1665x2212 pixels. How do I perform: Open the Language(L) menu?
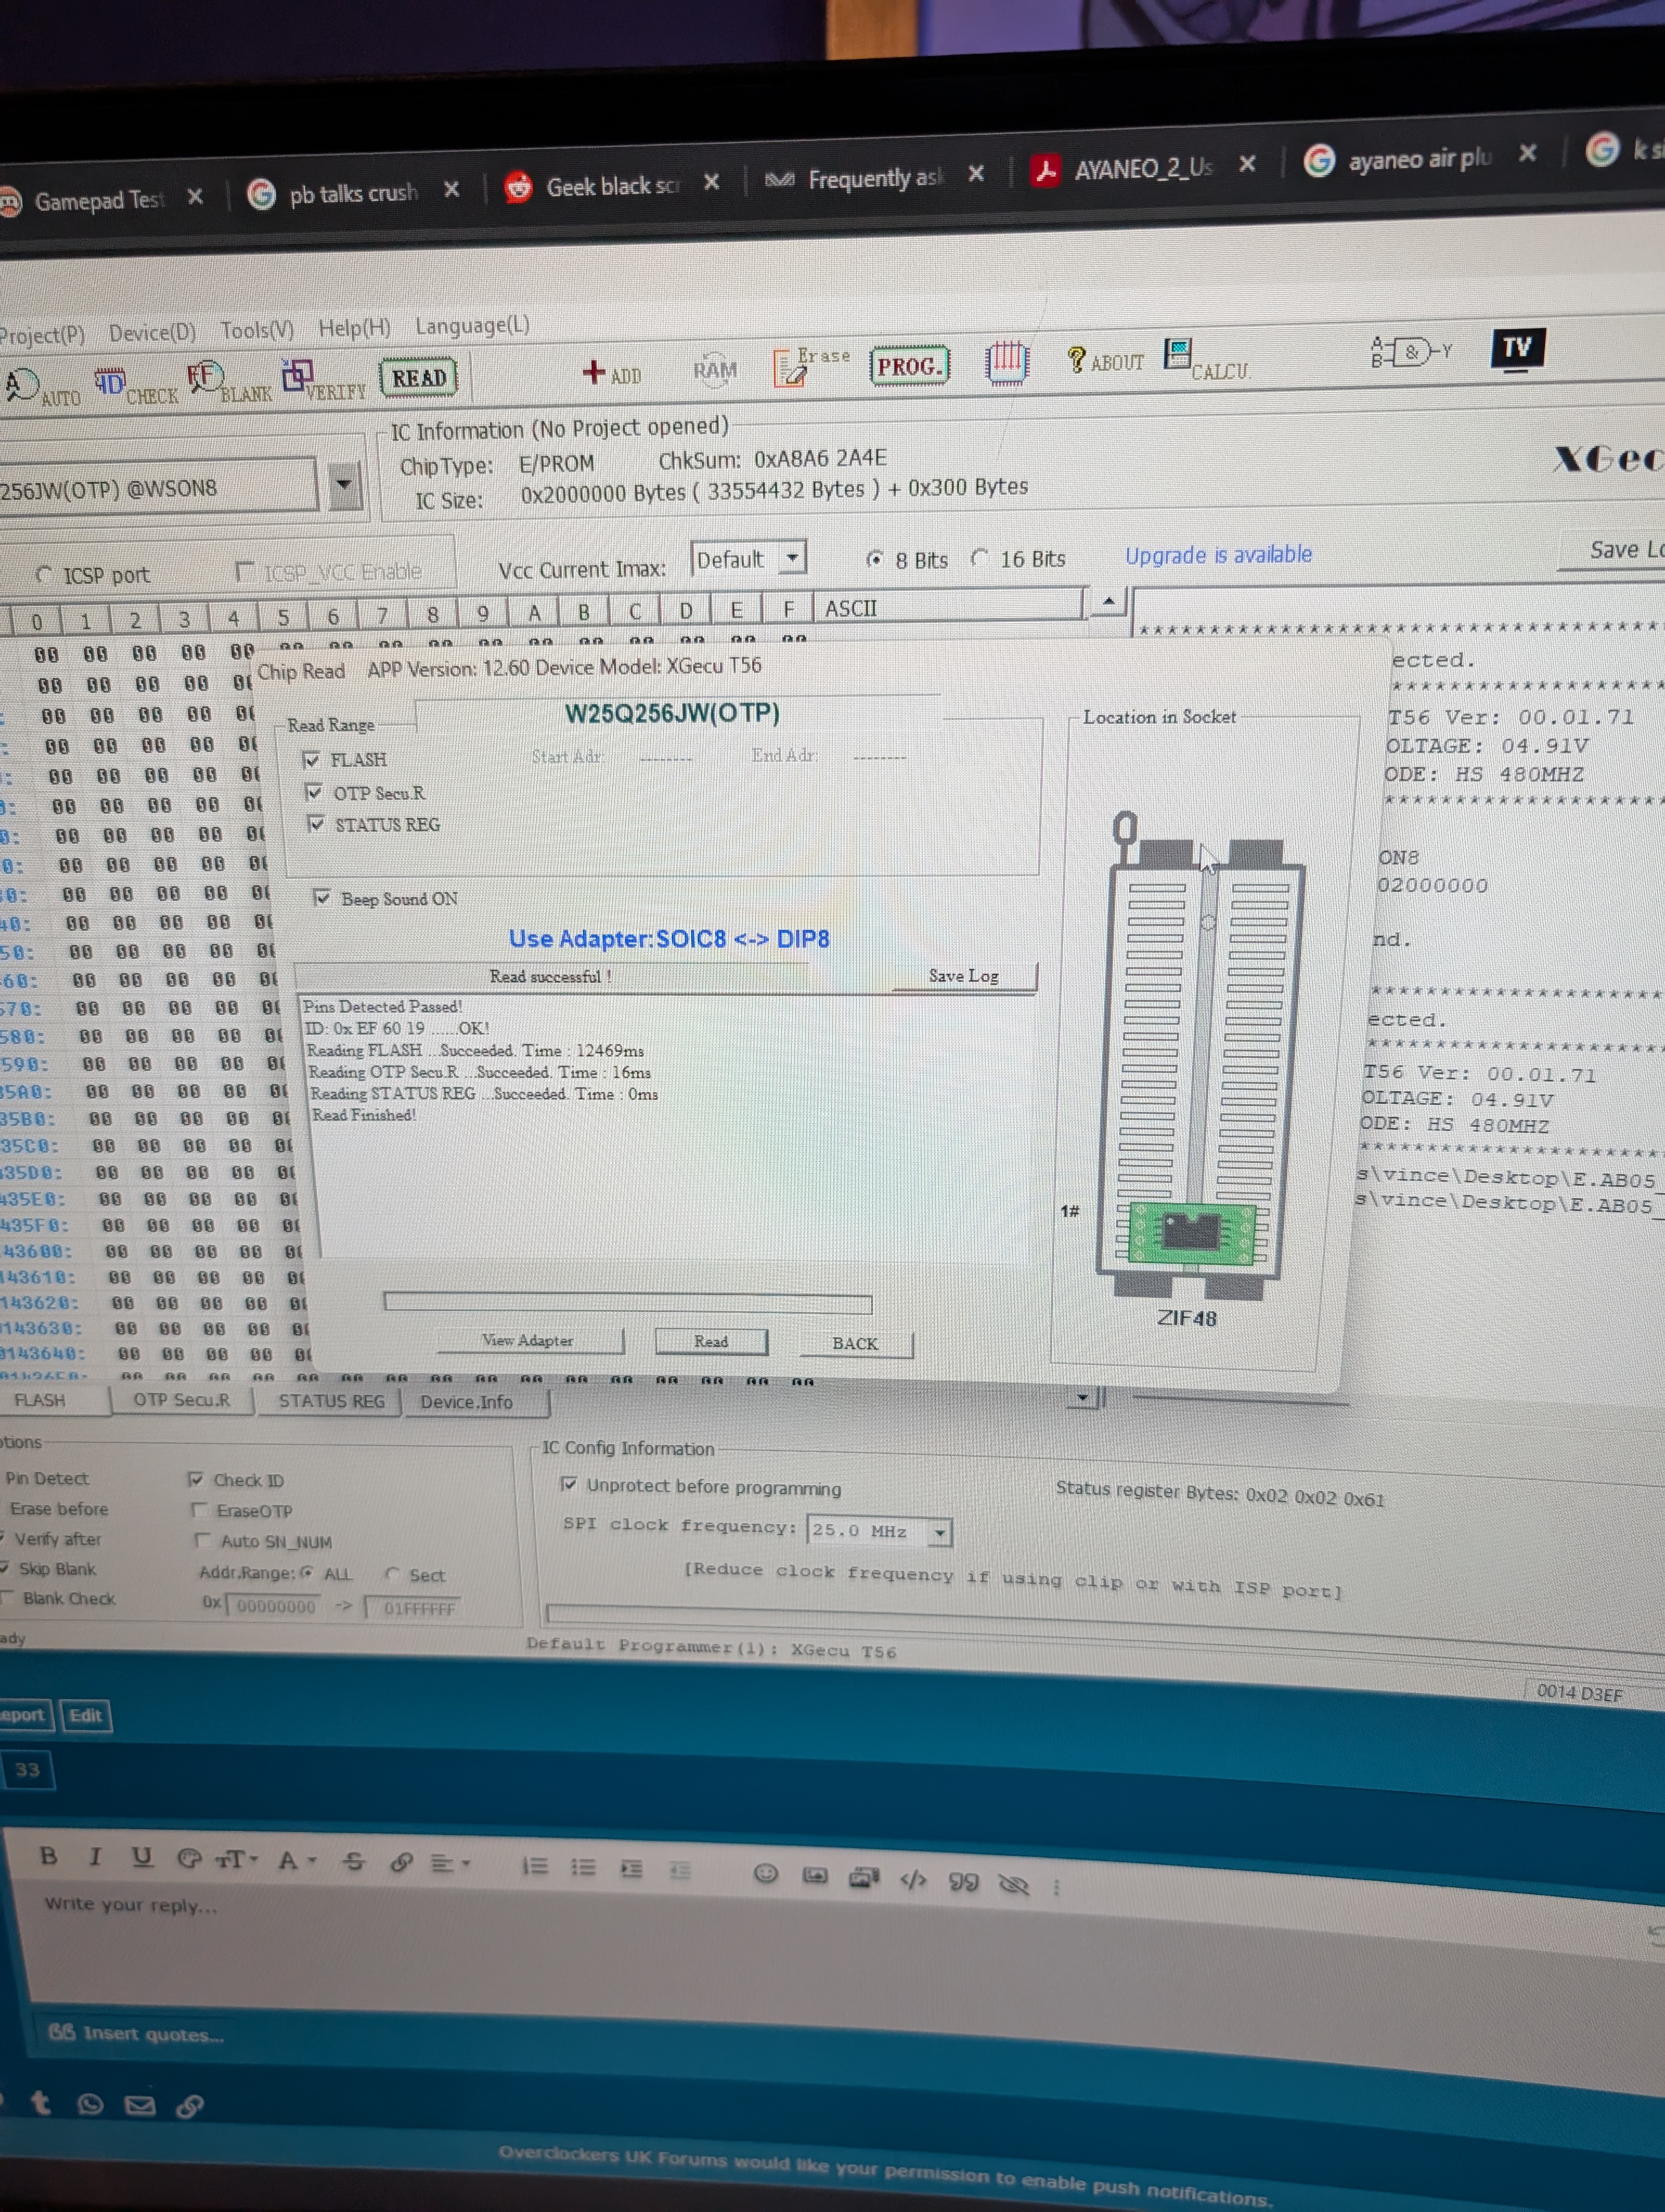tap(472, 325)
